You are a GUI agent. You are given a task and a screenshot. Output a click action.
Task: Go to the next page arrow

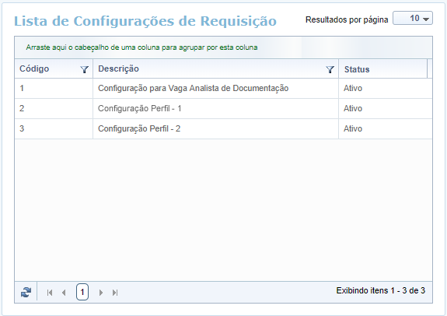click(x=101, y=293)
